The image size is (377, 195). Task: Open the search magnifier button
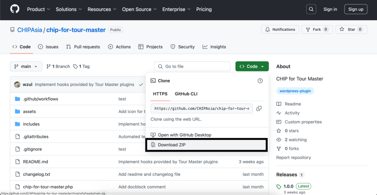[x=311, y=9]
